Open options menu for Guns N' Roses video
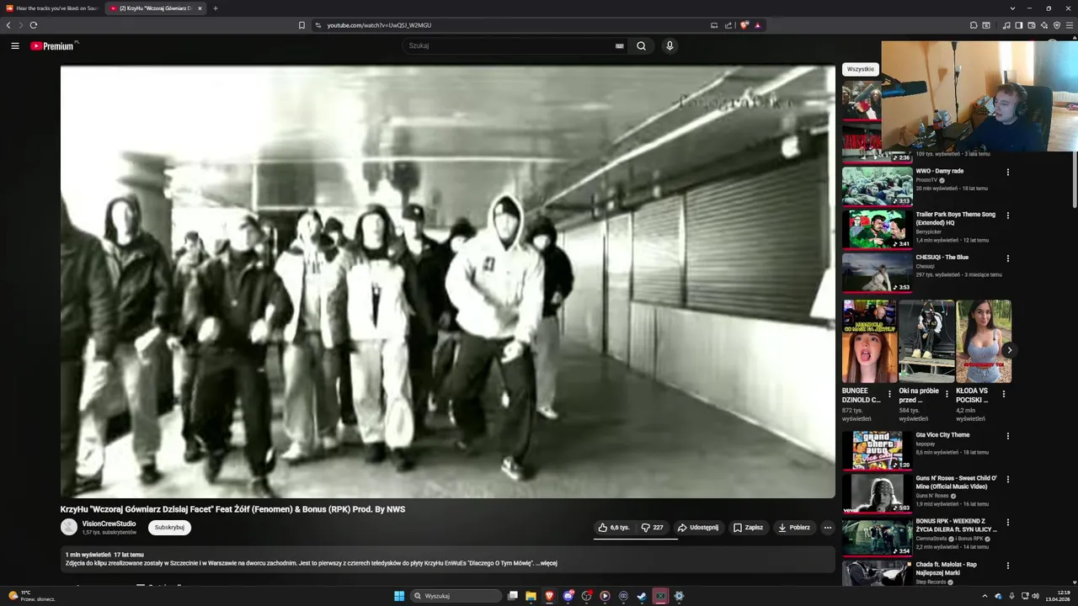 pos(1007,480)
